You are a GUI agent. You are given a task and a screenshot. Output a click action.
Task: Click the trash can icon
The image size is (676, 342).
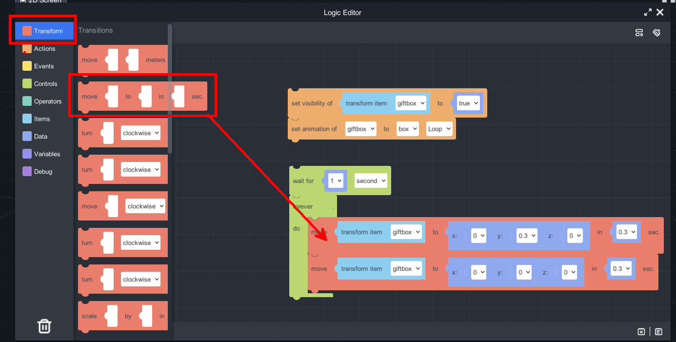click(x=44, y=326)
